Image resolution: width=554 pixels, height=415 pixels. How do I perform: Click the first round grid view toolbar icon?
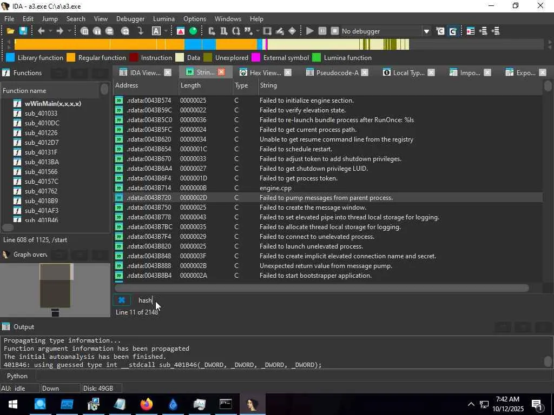point(84,31)
